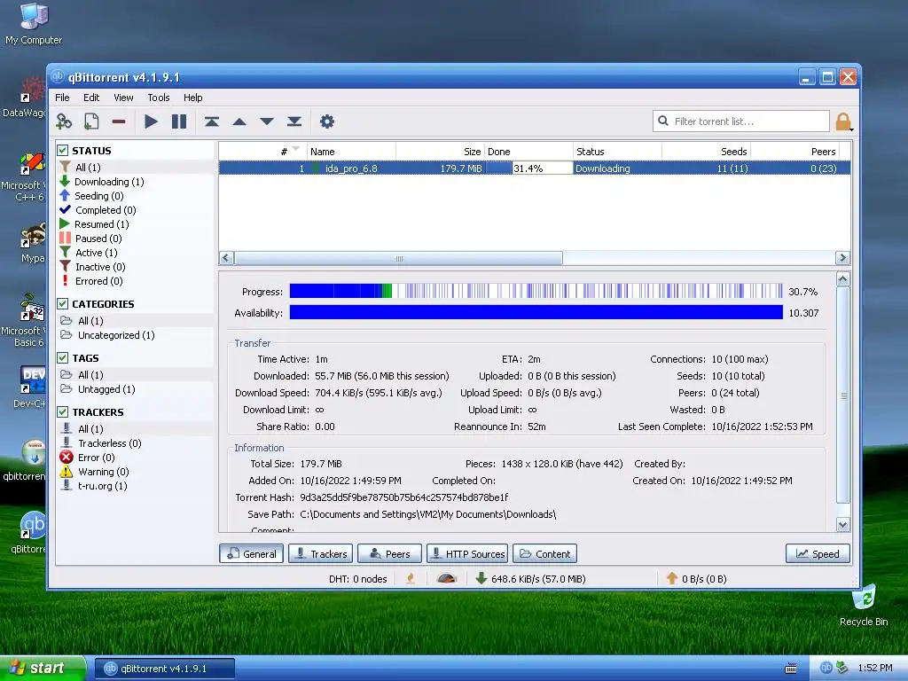
Task: Switch to the Peers tab
Action: [x=389, y=553]
